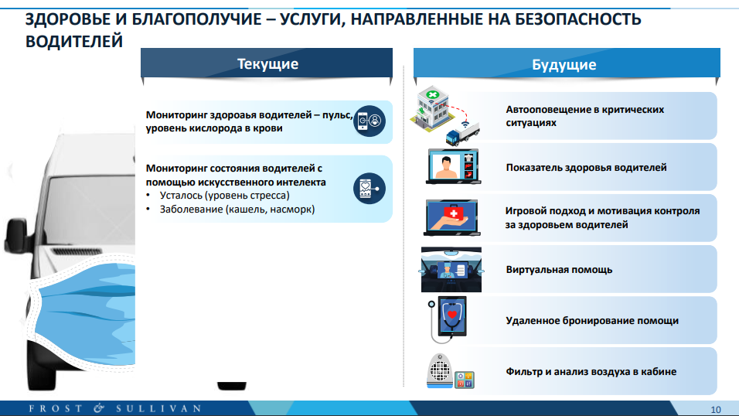Select the Игровой подход и мотивация item
This screenshot has width=739, height=416.
coord(603,218)
